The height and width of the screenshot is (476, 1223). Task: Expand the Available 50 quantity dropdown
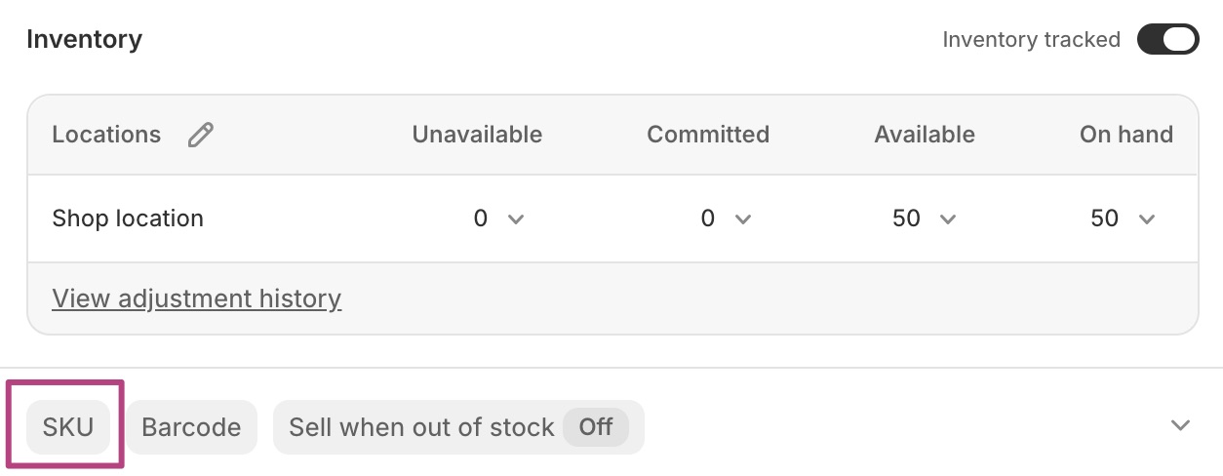(x=946, y=219)
